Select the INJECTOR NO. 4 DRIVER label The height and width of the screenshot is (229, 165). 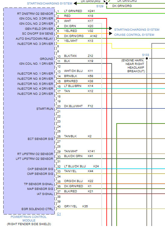[x=35, y=89]
